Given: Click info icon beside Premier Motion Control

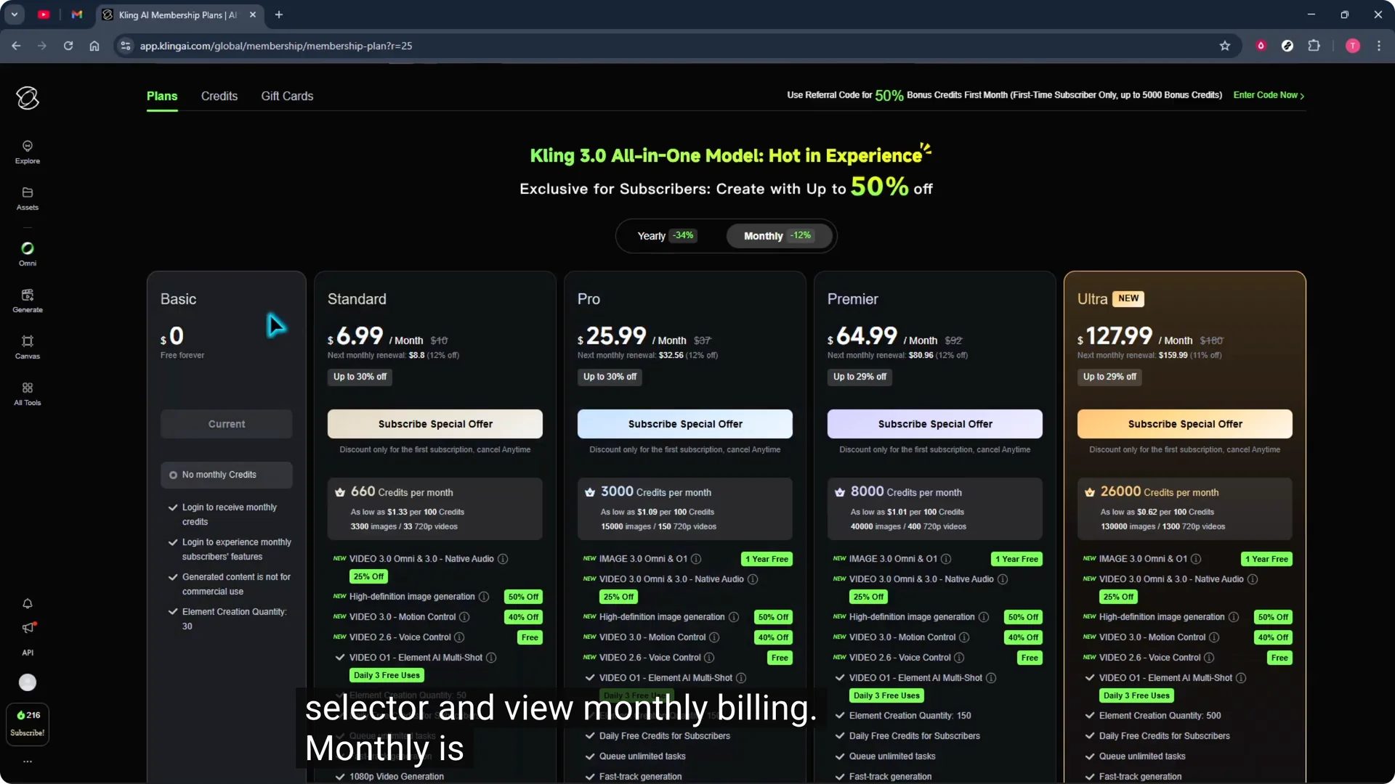Looking at the screenshot, I should coord(964,637).
